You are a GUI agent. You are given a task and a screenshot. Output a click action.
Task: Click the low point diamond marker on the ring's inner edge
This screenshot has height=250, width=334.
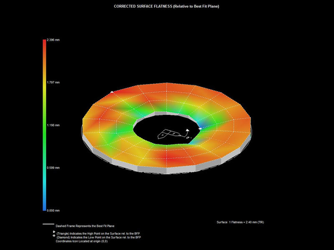pos(200,128)
